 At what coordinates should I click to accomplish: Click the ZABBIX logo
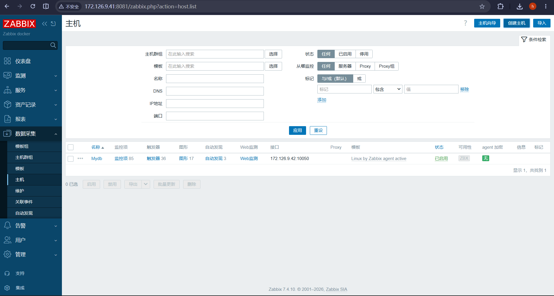click(x=19, y=24)
